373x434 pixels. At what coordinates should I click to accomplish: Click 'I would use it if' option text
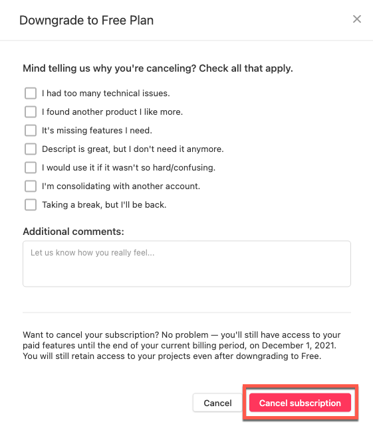128,167
